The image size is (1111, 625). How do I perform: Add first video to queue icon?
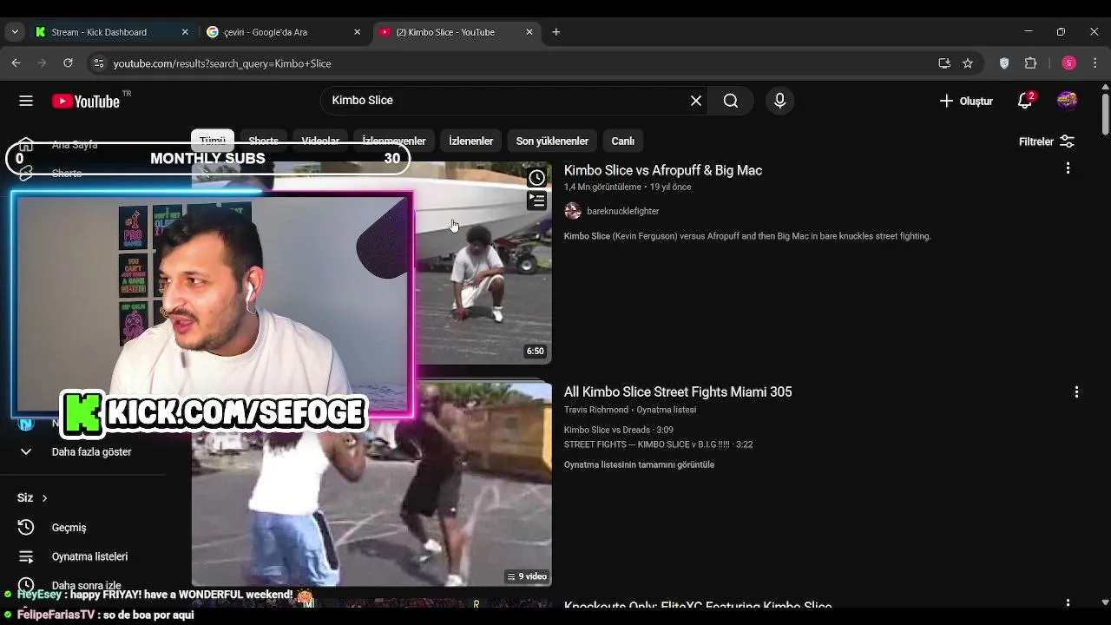537,201
